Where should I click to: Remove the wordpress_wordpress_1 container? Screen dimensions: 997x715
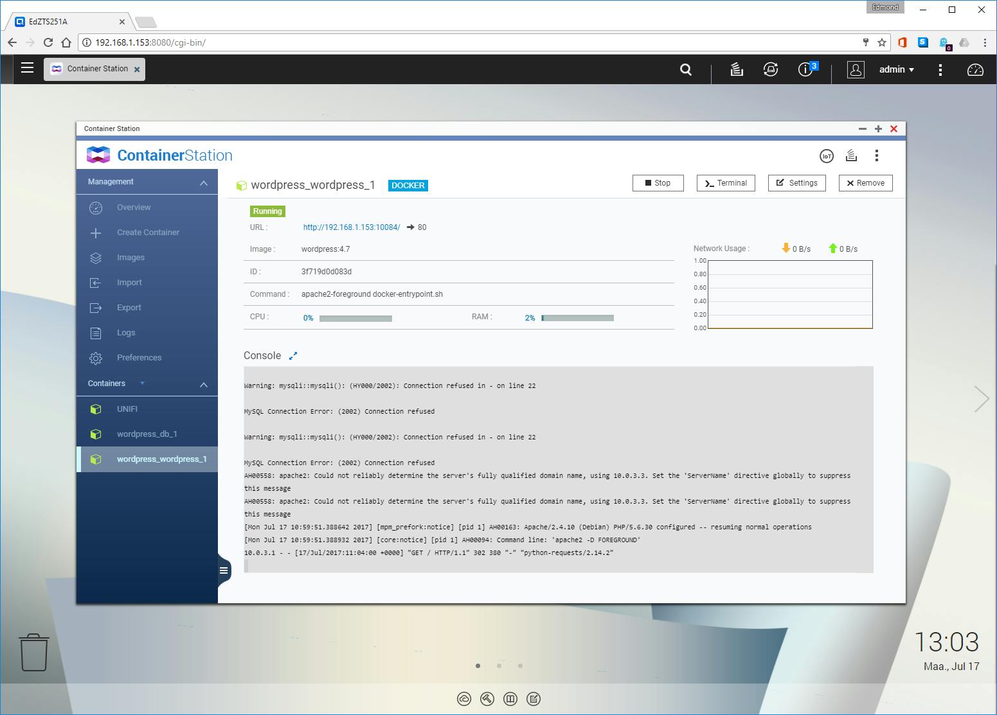pyautogui.click(x=866, y=183)
